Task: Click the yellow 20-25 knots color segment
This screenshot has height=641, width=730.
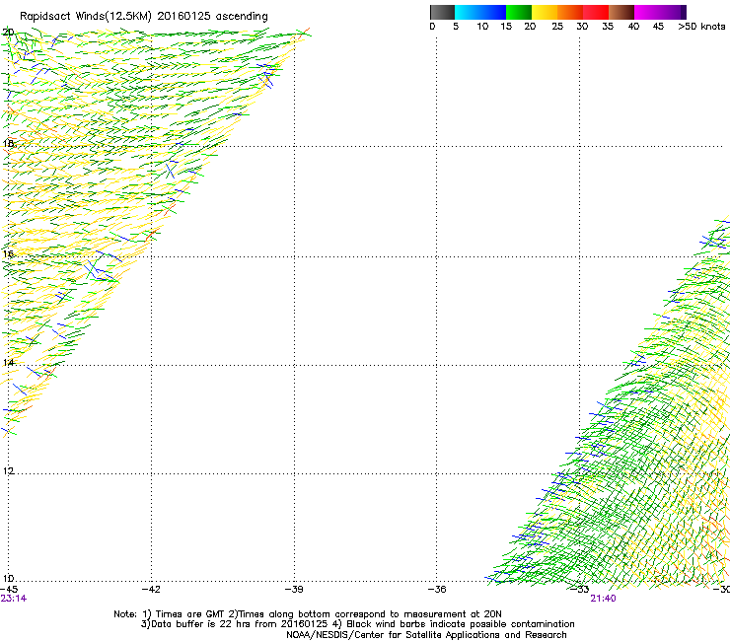Action: pyautogui.click(x=545, y=12)
